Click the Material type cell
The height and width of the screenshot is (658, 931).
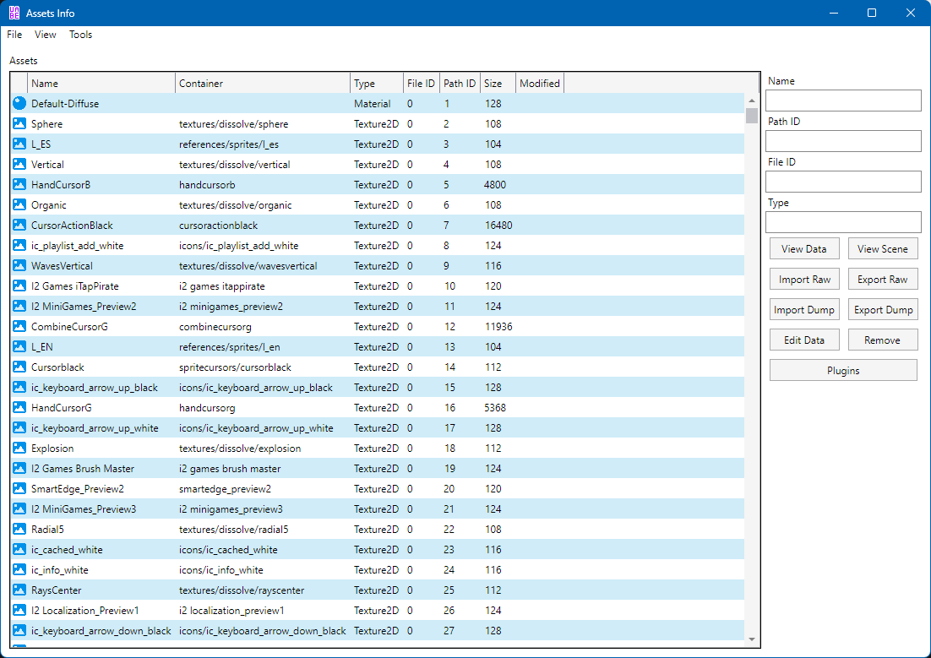(x=373, y=103)
